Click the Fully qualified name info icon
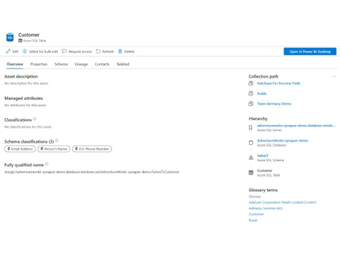340x255 pixels. (47, 164)
